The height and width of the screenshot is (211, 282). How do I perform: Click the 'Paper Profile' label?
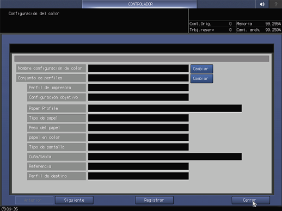click(57, 108)
